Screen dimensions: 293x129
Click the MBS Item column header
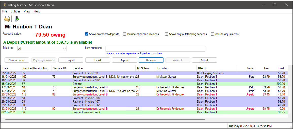145,68
